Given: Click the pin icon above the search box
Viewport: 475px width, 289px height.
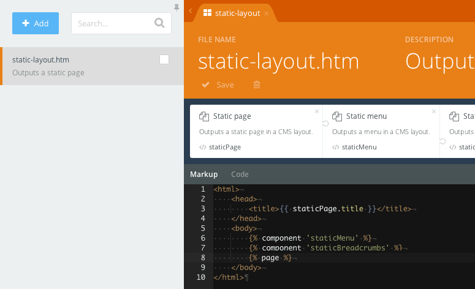Looking at the screenshot, I should point(177,7).
